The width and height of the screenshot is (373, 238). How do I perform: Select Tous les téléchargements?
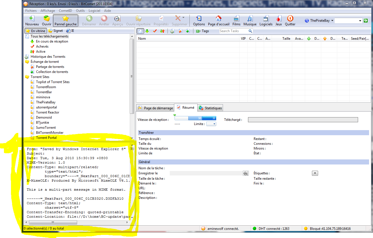pyautogui.click(x=49, y=36)
